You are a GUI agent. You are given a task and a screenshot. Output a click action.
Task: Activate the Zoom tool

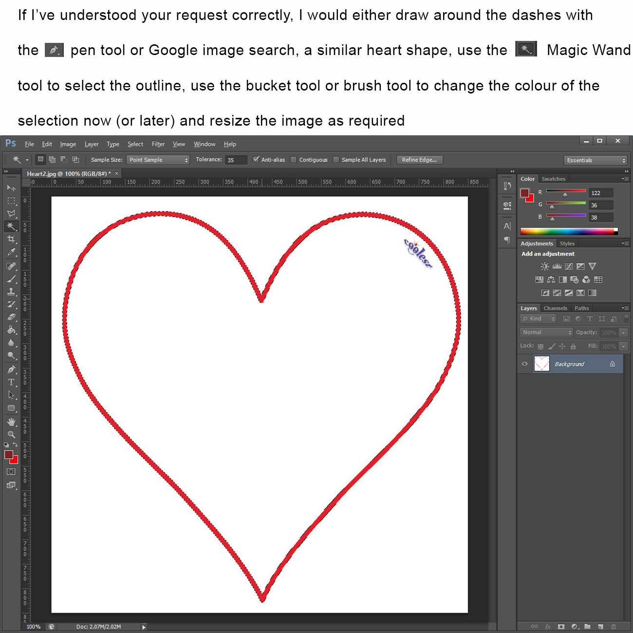pos(11,434)
